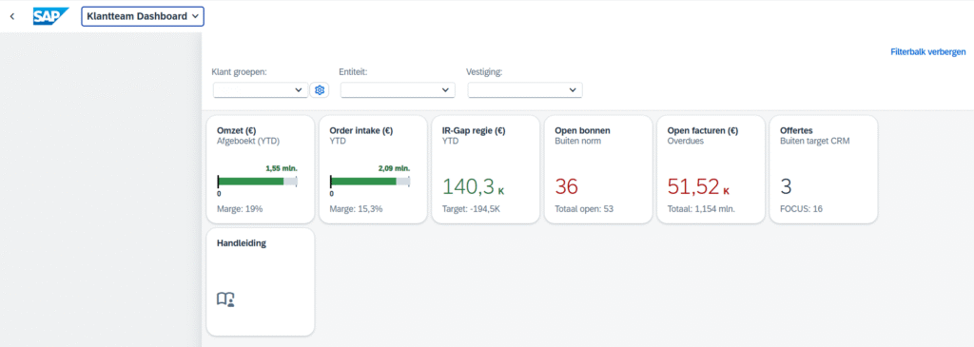Click the Filterbalk verbergen link
The width and height of the screenshot is (974, 347).
[x=928, y=52]
